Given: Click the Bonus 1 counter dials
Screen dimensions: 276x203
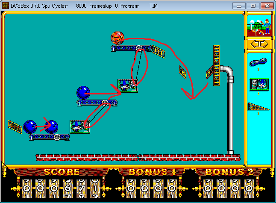Looking at the screenshot, I should [151, 188].
